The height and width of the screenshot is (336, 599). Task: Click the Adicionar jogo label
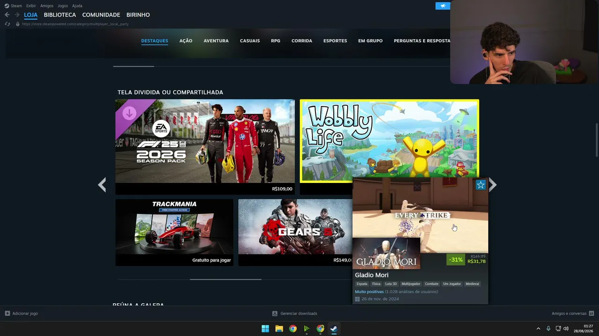click(x=25, y=314)
